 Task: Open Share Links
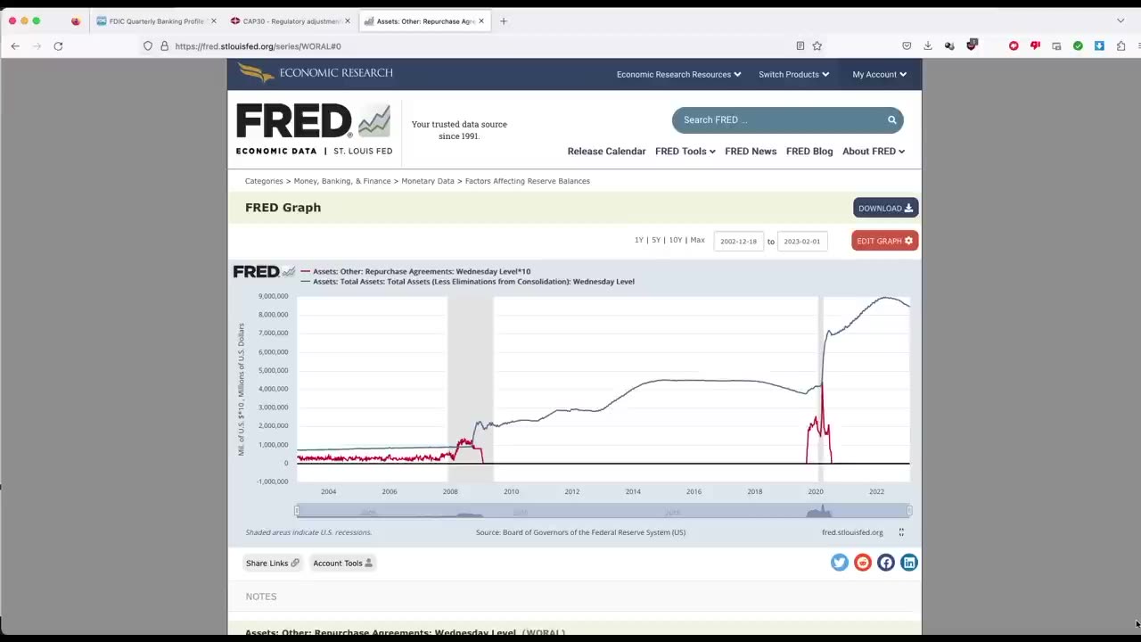[273, 563]
